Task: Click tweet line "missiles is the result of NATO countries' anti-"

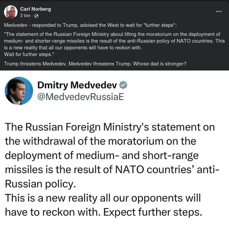Action: pyautogui.click(x=112, y=170)
